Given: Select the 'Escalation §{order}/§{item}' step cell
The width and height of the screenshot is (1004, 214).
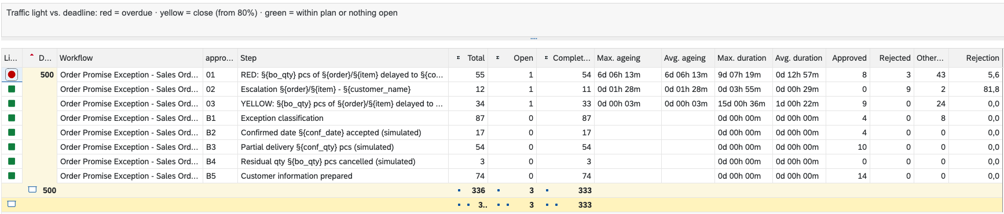Looking at the screenshot, I should (343, 89).
